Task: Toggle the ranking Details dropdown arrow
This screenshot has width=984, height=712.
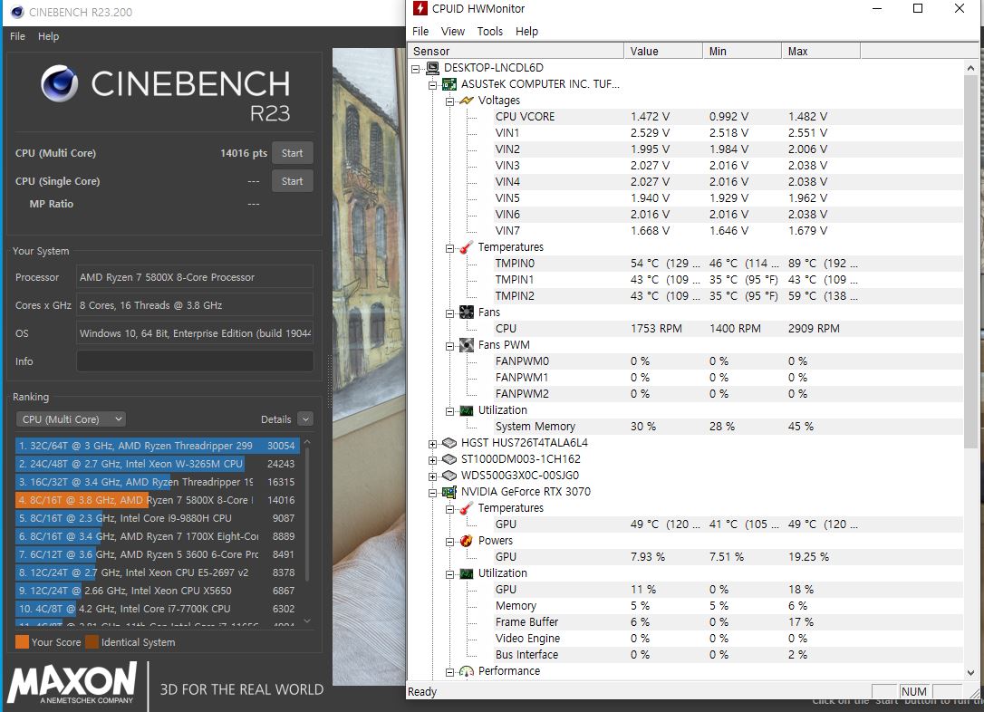Action: point(305,419)
